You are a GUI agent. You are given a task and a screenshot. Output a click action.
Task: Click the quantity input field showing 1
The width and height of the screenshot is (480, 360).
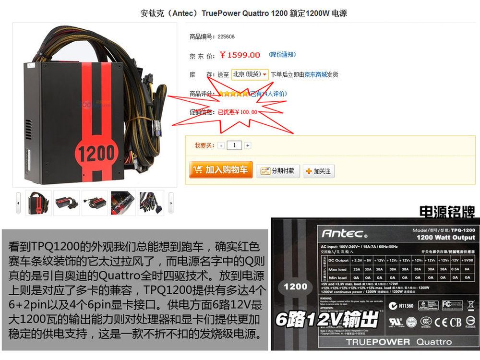click(x=235, y=145)
